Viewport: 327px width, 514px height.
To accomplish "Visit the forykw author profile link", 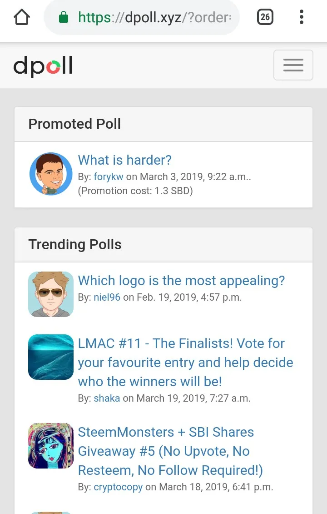I will click(109, 177).
